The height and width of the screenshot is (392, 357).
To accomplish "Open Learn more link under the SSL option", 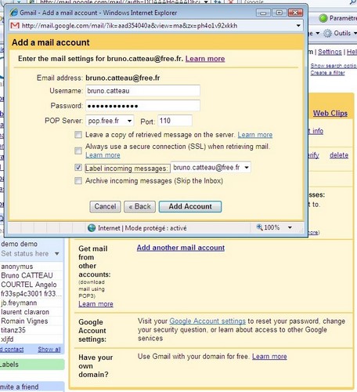I will (103, 155).
